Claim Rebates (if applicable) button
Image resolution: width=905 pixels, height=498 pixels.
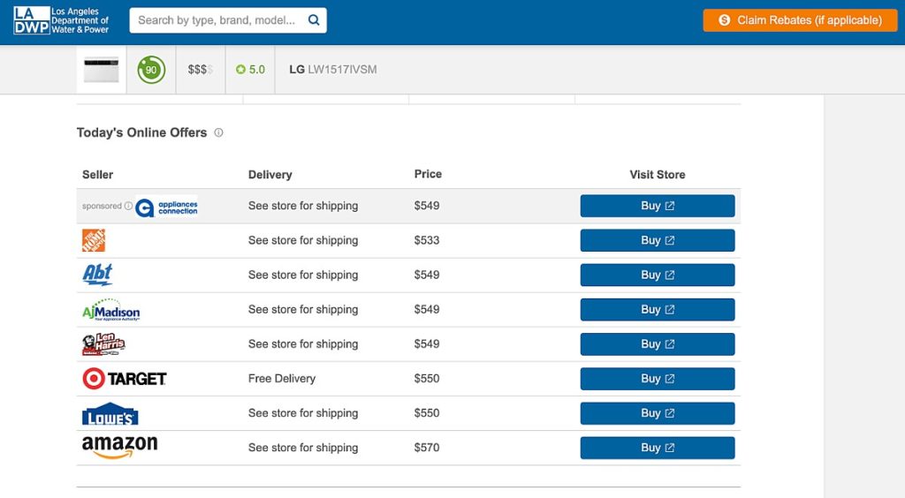[800, 20]
